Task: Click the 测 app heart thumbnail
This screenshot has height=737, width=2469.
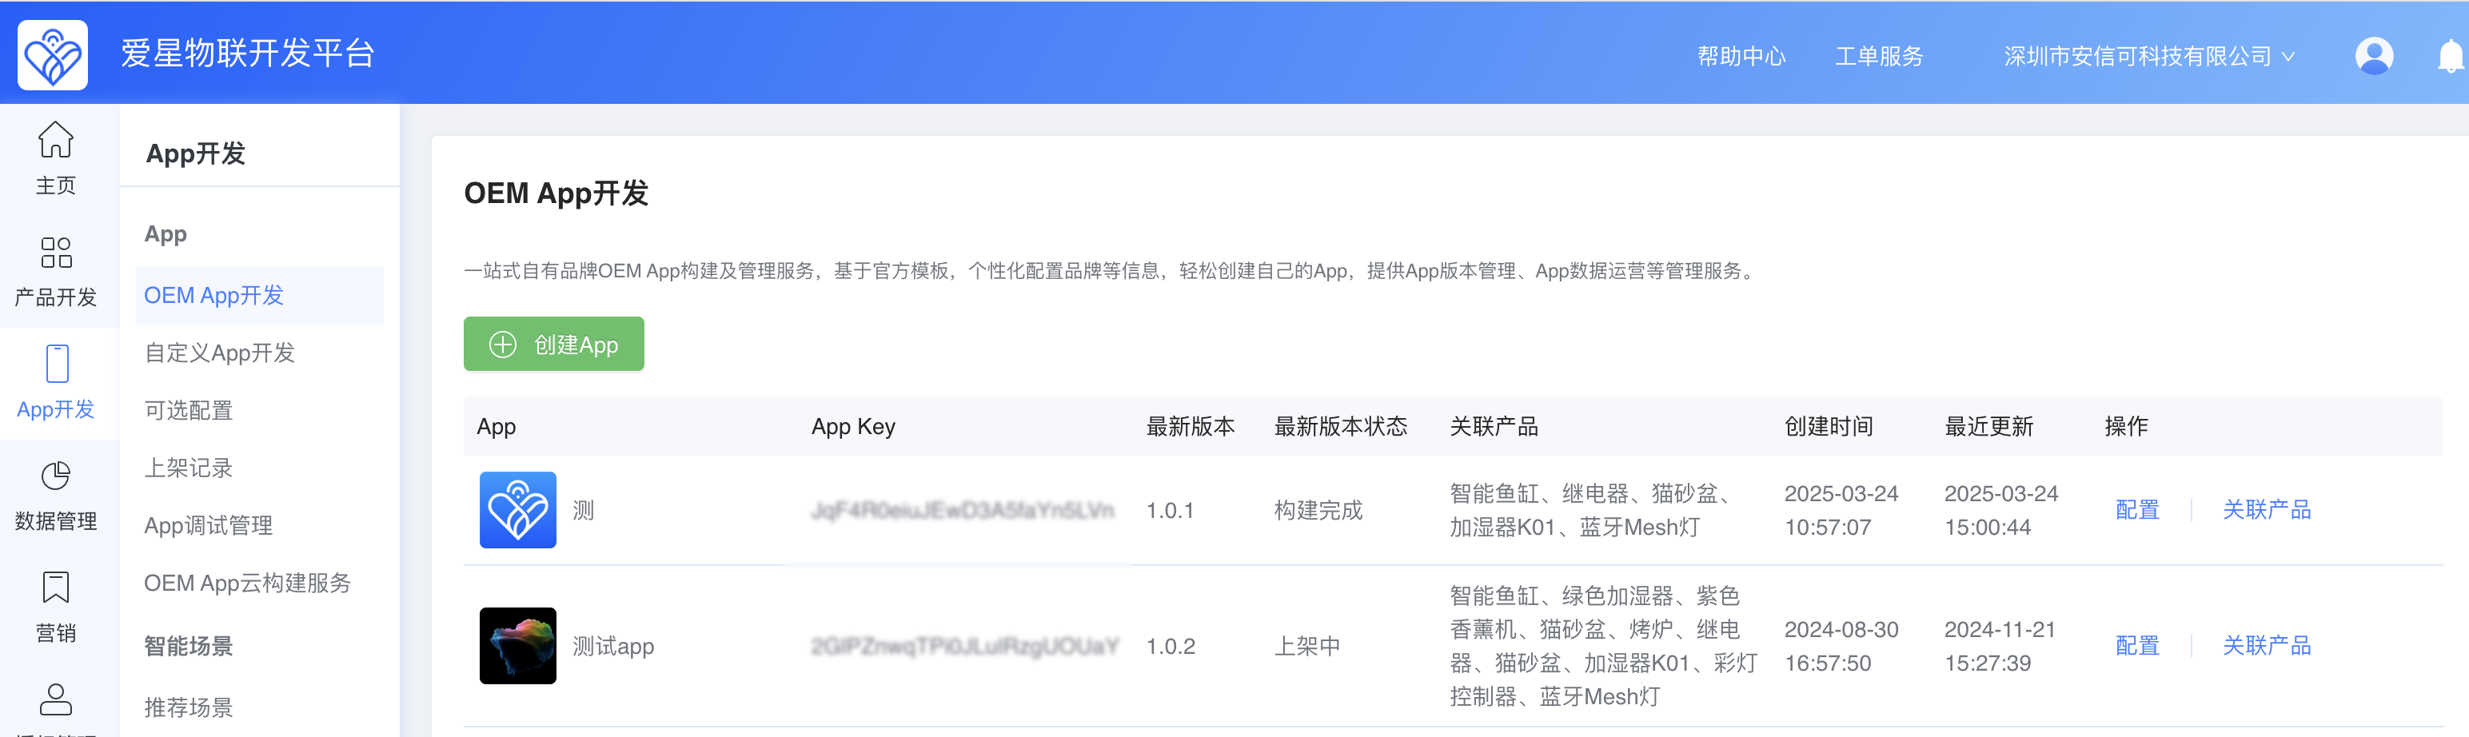Action: click(517, 510)
